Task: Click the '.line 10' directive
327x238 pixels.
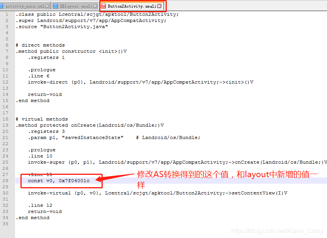Action: [x=40, y=156]
